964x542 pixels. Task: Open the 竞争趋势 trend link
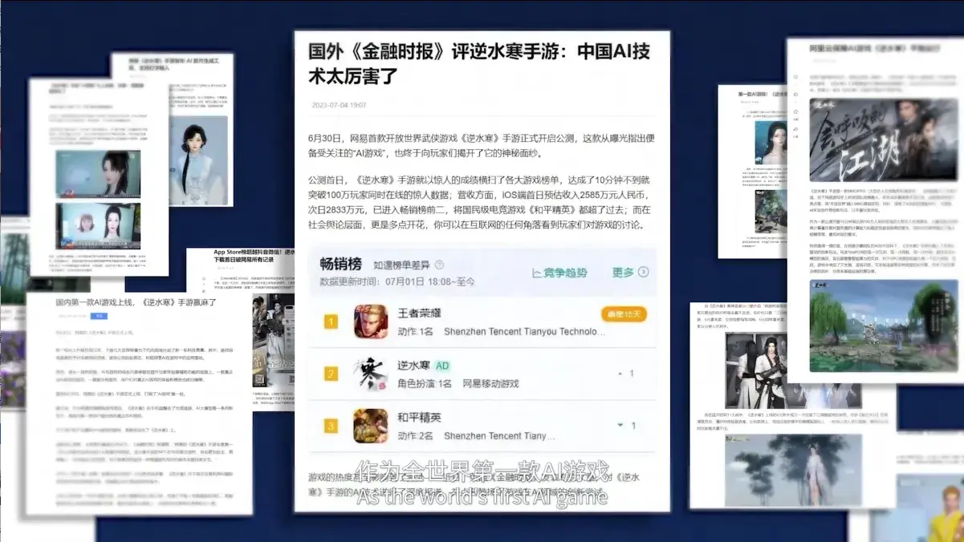[559, 273]
